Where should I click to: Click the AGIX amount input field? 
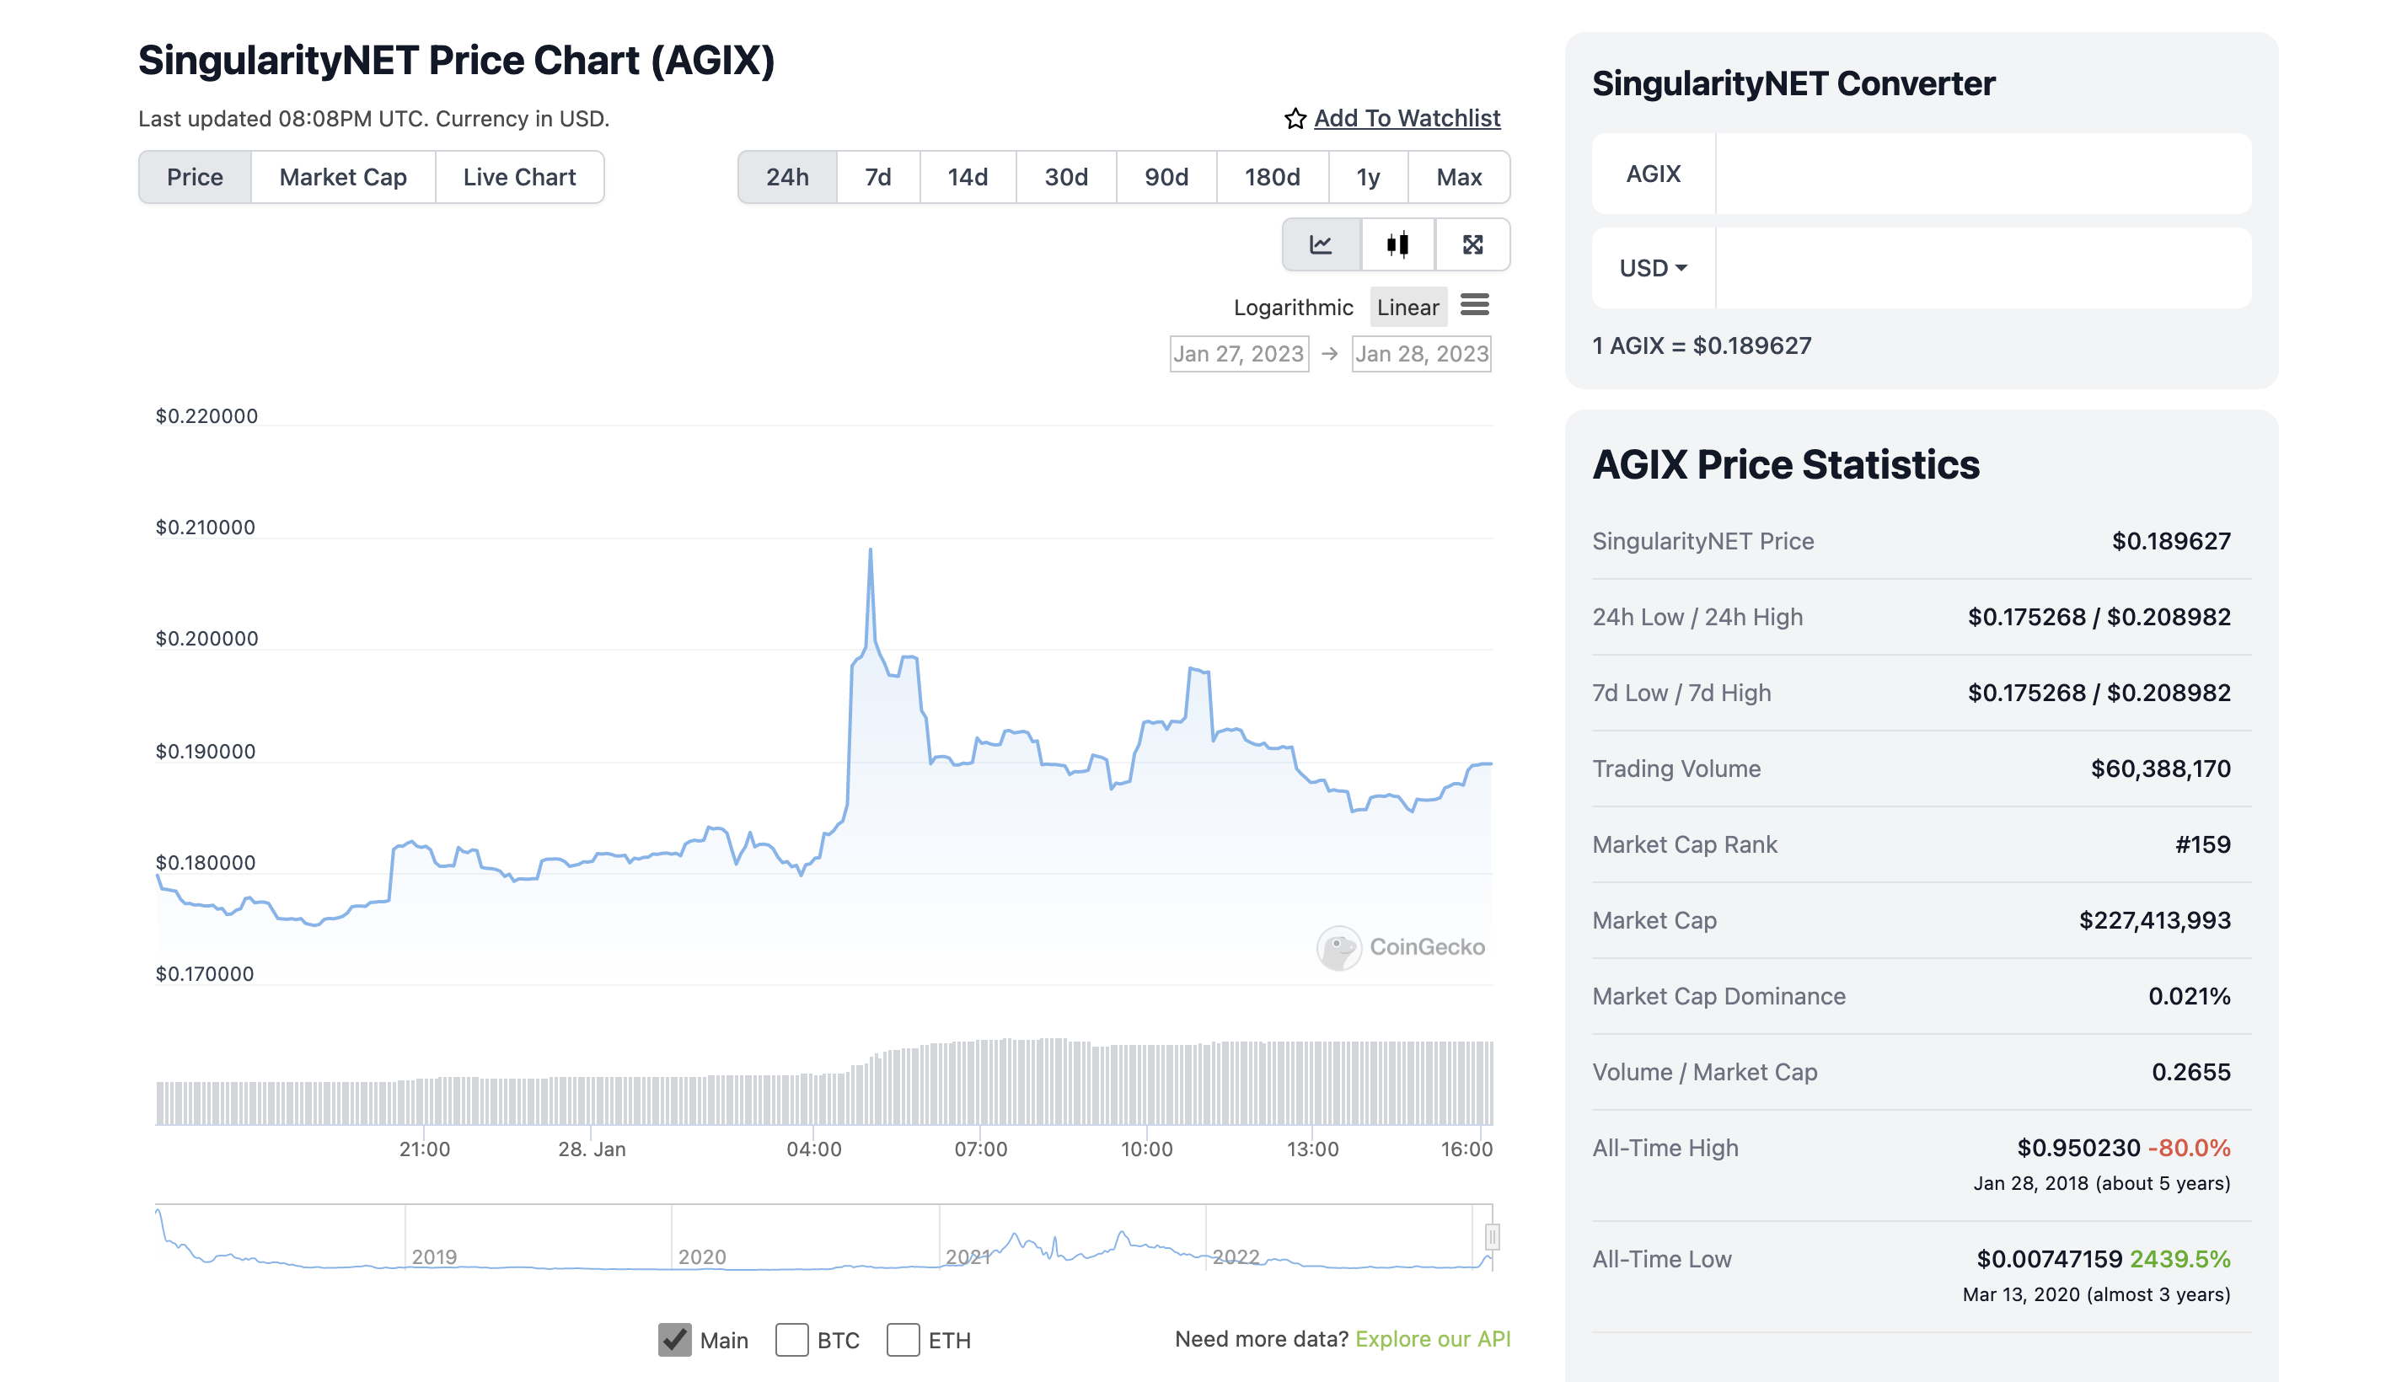coord(1981,174)
